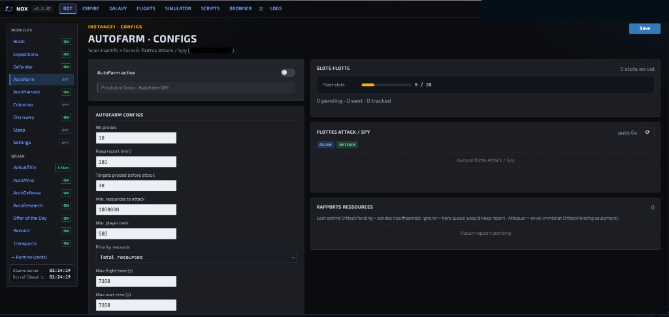The width and height of the screenshot is (669, 317).
Task: Focus the Nb probes field
Action: click(136, 138)
